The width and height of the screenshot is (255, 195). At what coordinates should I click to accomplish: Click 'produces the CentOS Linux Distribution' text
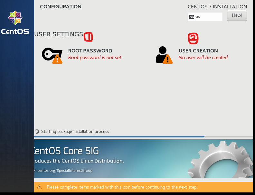79,161
